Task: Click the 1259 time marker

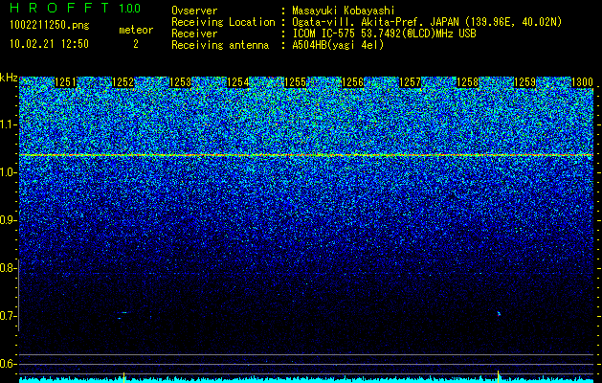Action: tap(524, 82)
